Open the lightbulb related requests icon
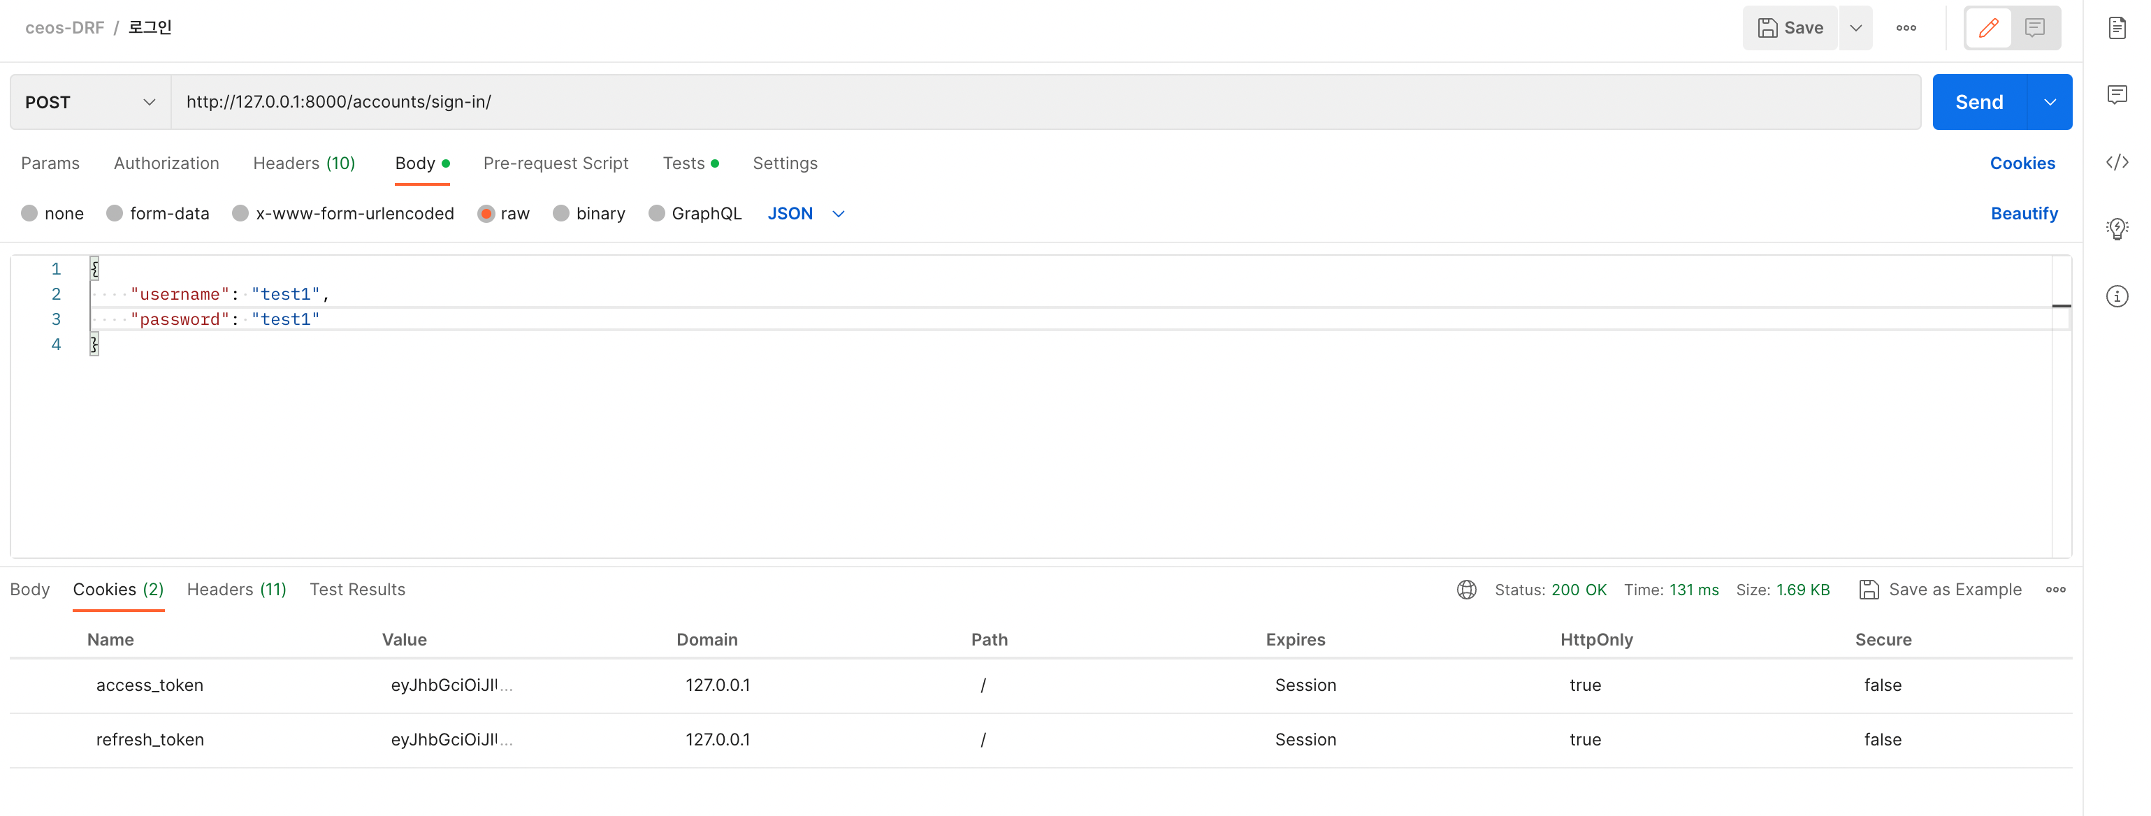 (x=2117, y=228)
